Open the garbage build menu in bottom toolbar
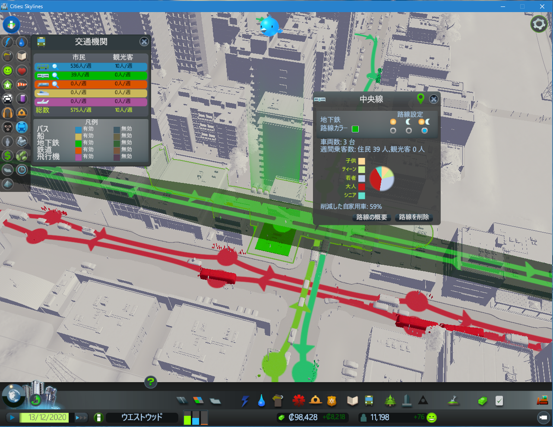553x427 pixels. pos(278,401)
